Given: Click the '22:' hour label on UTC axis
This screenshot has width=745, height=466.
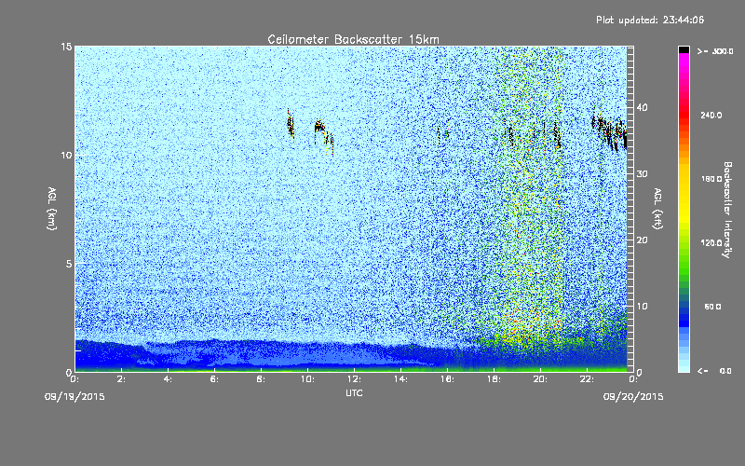Looking at the screenshot, I should tap(587, 379).
